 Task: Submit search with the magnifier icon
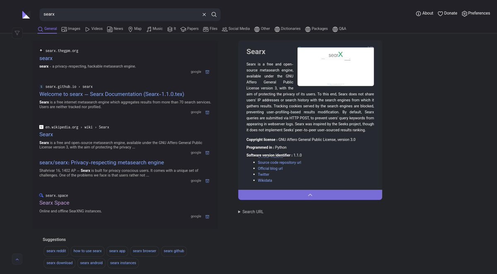pos(214,15)
